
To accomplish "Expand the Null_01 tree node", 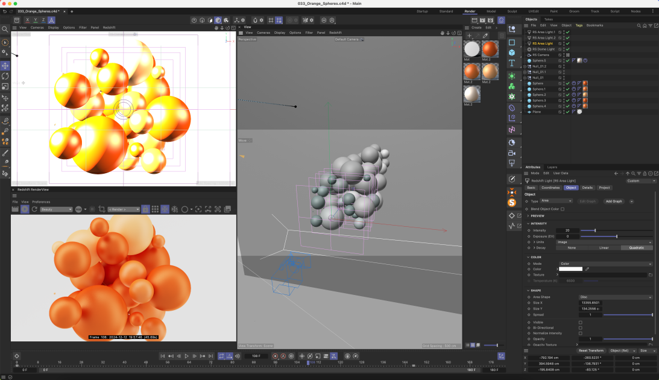I will point(525,78).
